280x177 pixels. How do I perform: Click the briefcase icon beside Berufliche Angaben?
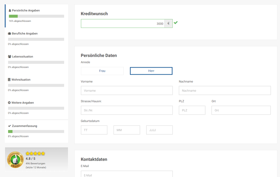(x=10, y=34)
